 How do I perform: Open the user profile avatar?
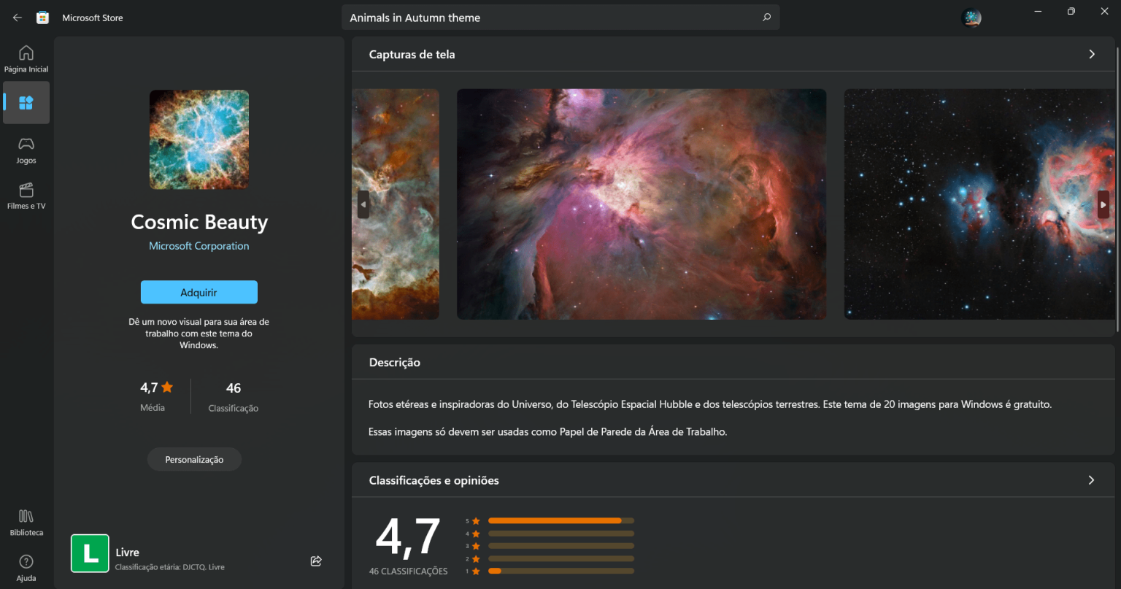tap(971, 18)
